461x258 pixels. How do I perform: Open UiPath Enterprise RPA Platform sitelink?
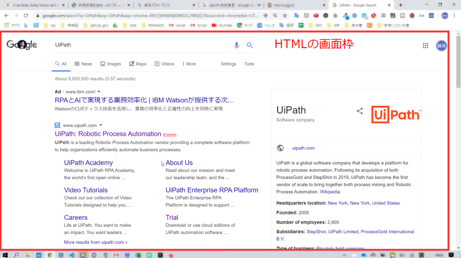point(212,190)
